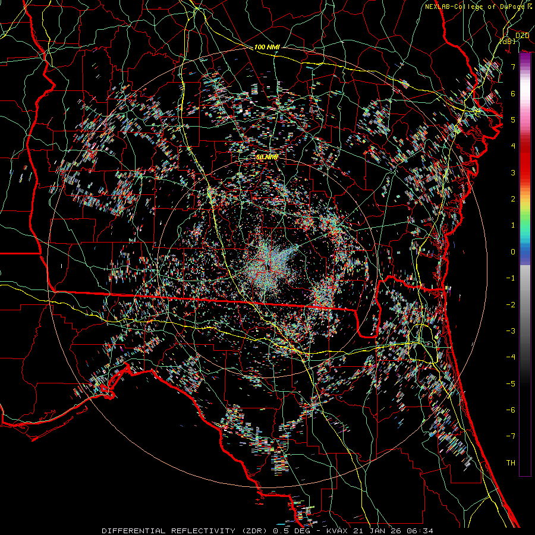Click the scale value 4 label
The width and height of the screenshot is (535, 535).
click(x=513, y=146)
